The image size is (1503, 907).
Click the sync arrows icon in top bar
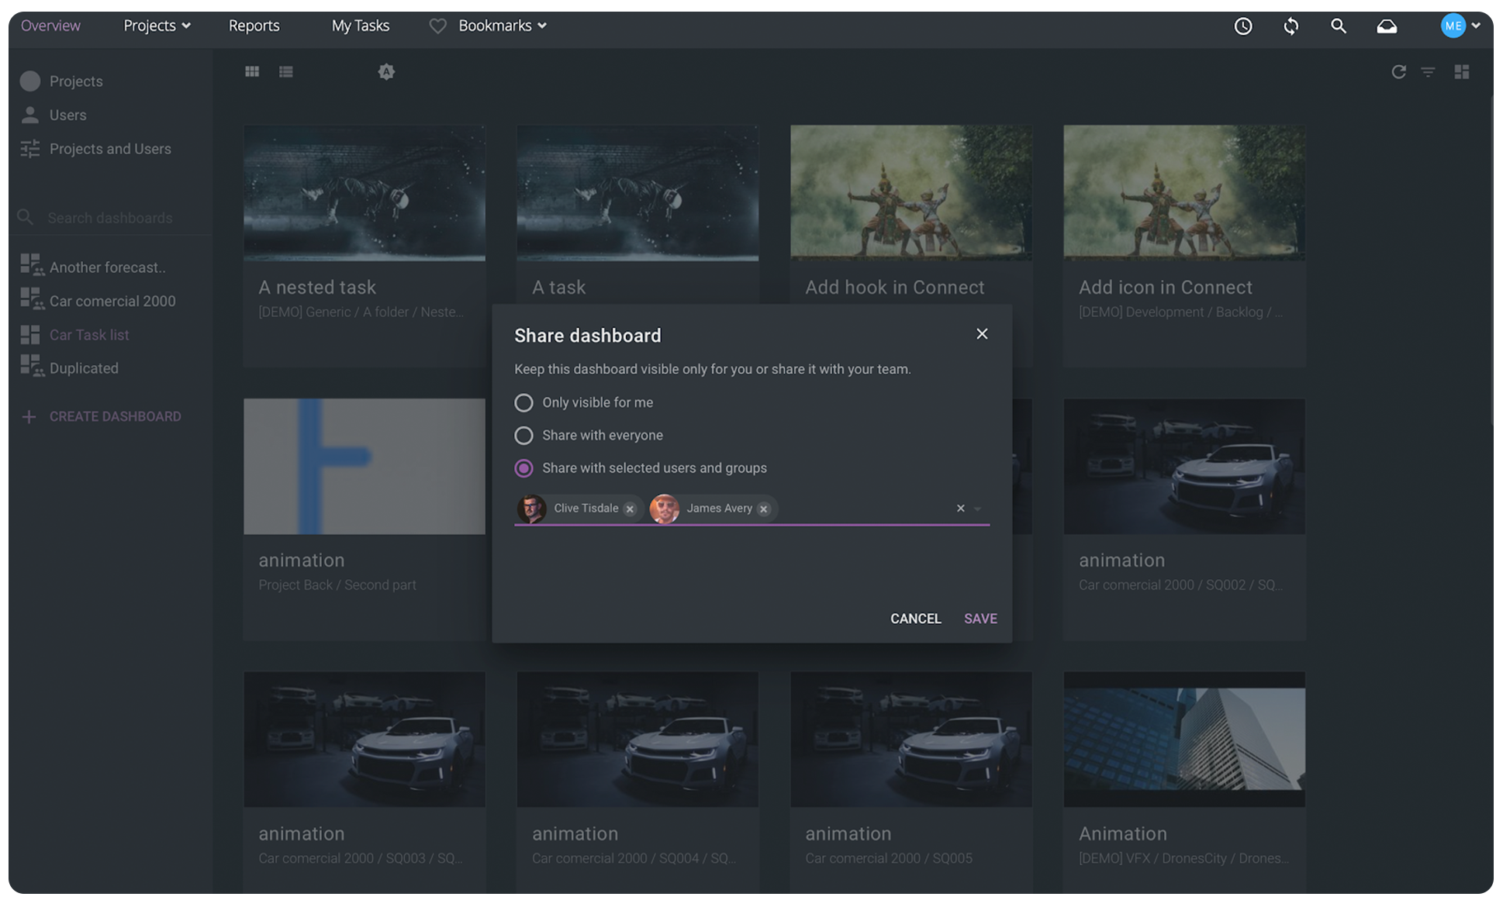[x=1291, y=26]
